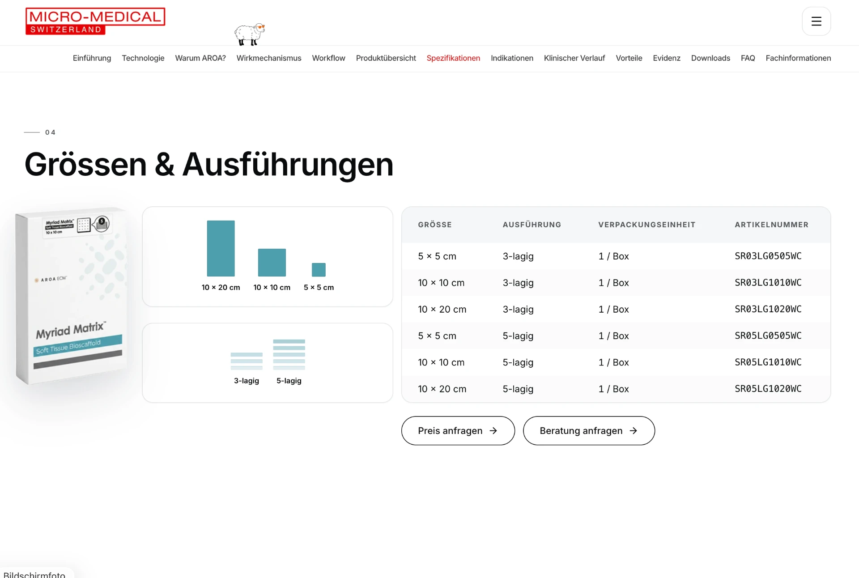Viewport: 859px width, 578px height.
Task: Select article number SR05LG1020WC
Action: (768, 389)
